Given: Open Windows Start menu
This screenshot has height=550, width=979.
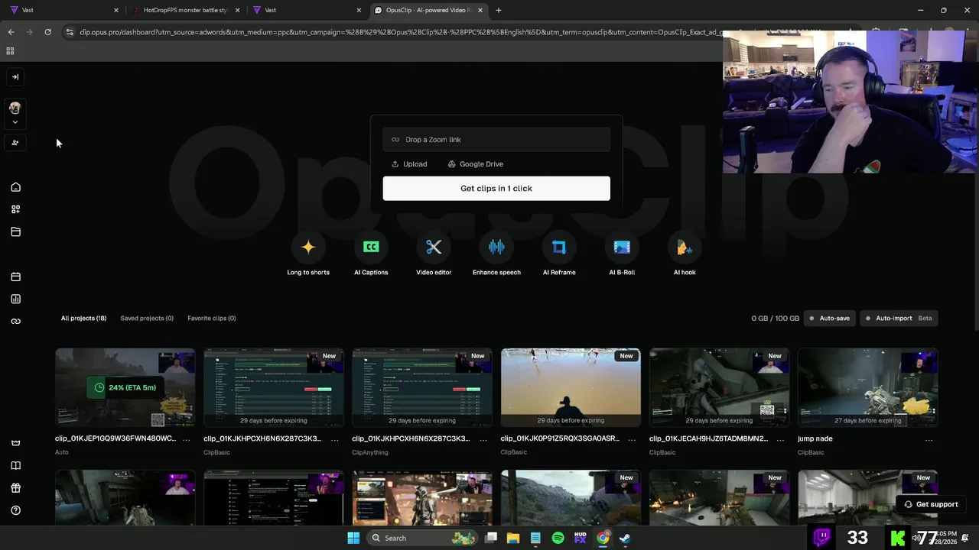Looking at the screenshot, I should [x=353, y=538].
